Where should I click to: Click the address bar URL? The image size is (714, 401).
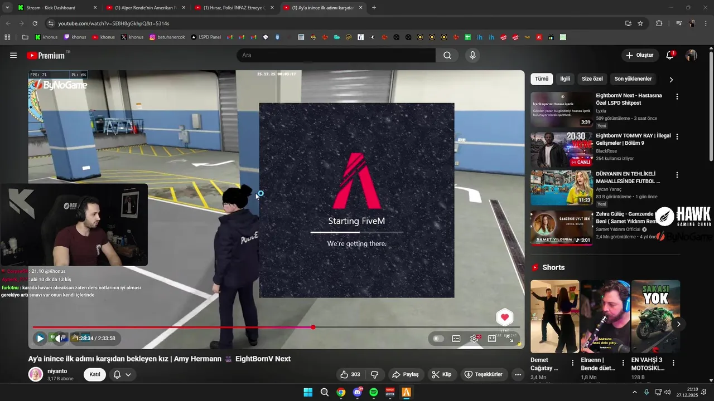tap(114, 23)
